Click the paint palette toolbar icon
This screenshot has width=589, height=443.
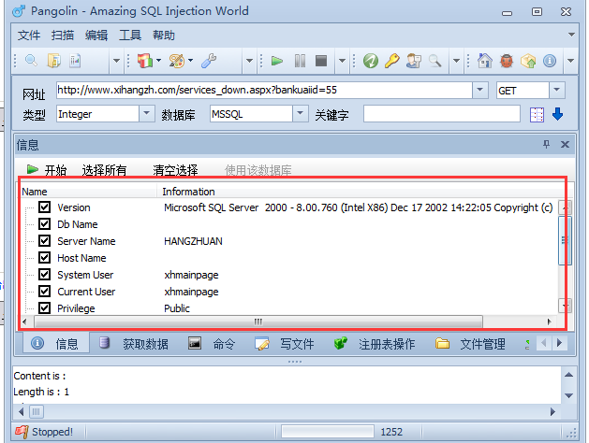click(177, 61)
